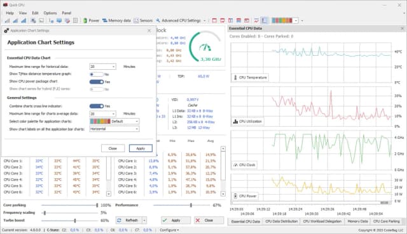The height and width of the screenshot is (234, 407).
Task: Click the blue monitor icon in toolbar
Action: point(59,20)
